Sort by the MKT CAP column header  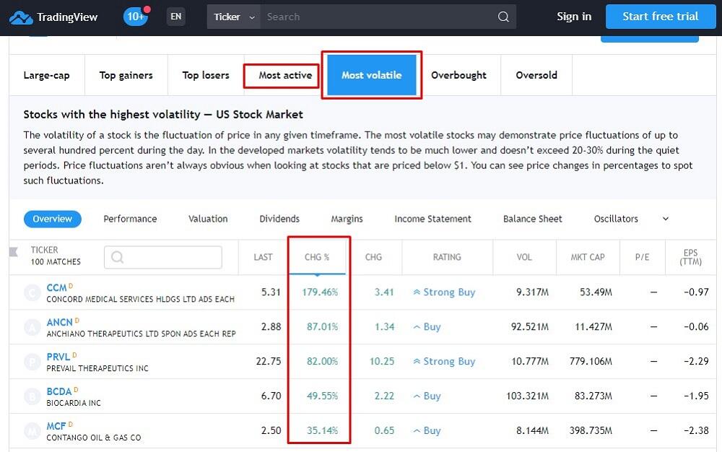pyautogui.click(x=588, y=257)
